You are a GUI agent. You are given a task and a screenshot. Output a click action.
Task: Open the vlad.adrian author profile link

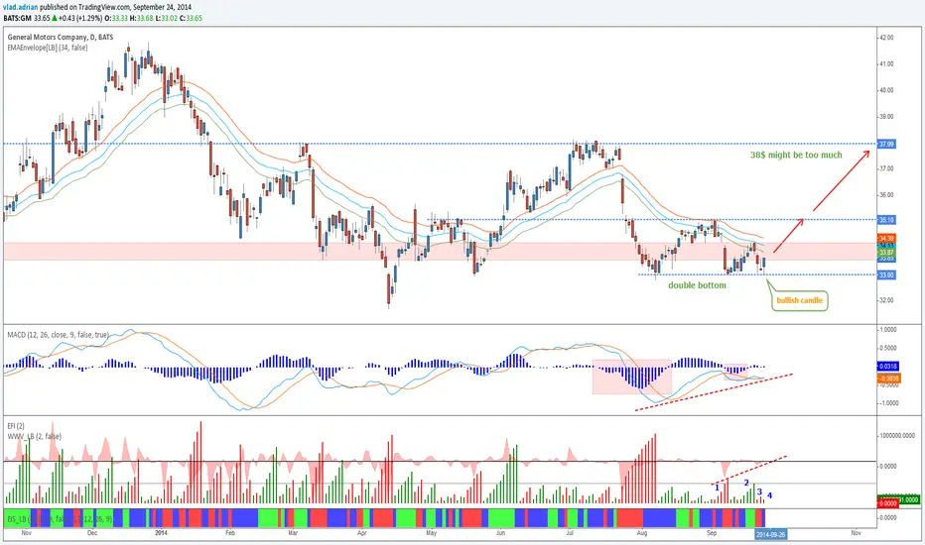(x=21, y=7)
